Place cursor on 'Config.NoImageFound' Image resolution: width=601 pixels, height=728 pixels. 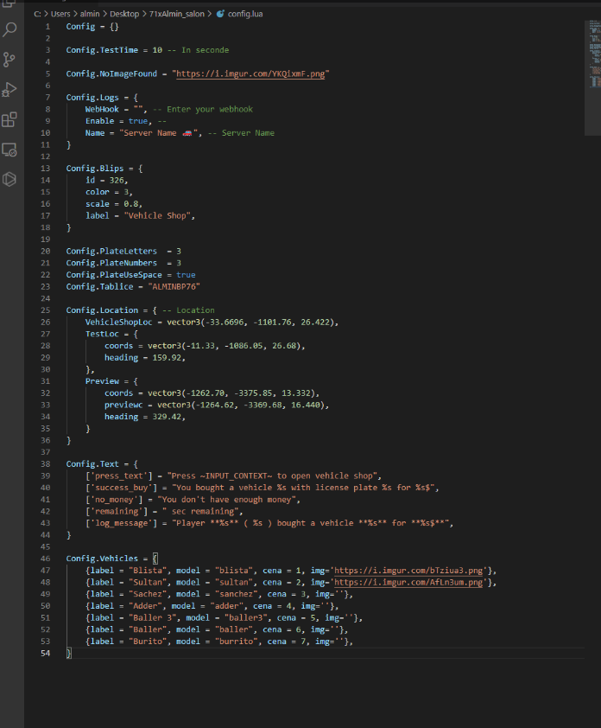coord(111,73)
